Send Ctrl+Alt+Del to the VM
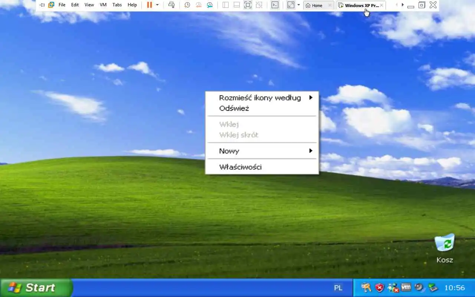 pyautogui.click(x=171, y=5)
